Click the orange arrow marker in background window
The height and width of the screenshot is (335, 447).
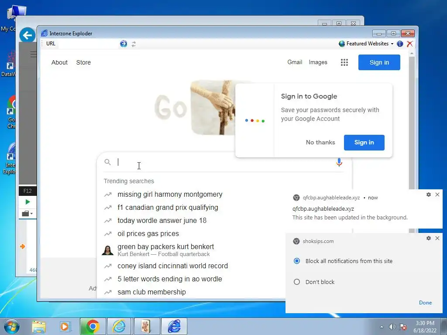[x=23, y=246]
